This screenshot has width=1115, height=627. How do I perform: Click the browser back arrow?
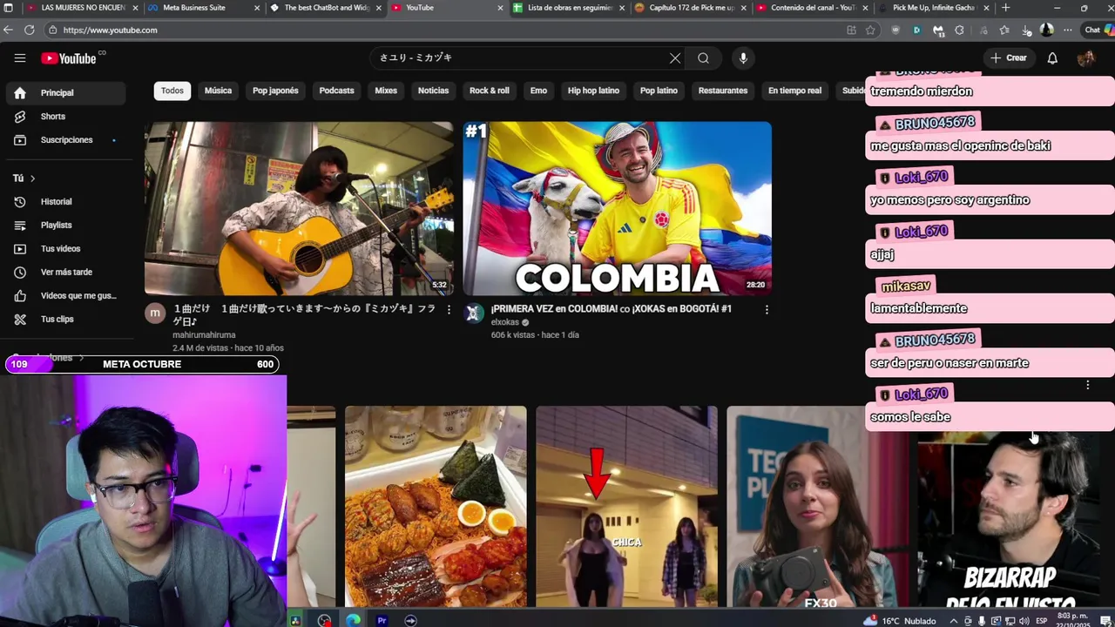[9, 30]
